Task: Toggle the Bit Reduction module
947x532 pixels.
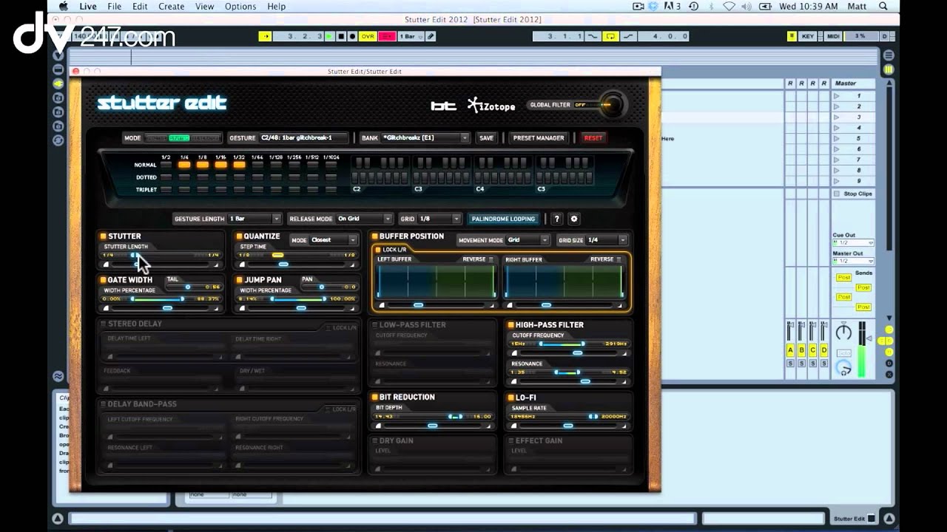Action: [375, 397]
